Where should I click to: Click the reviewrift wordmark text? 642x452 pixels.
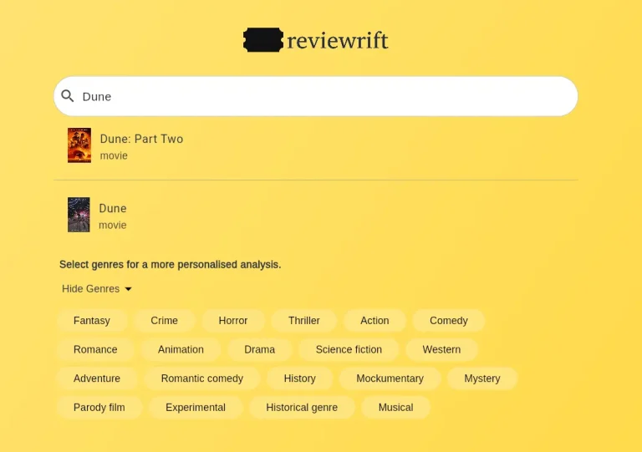[338, 40]
